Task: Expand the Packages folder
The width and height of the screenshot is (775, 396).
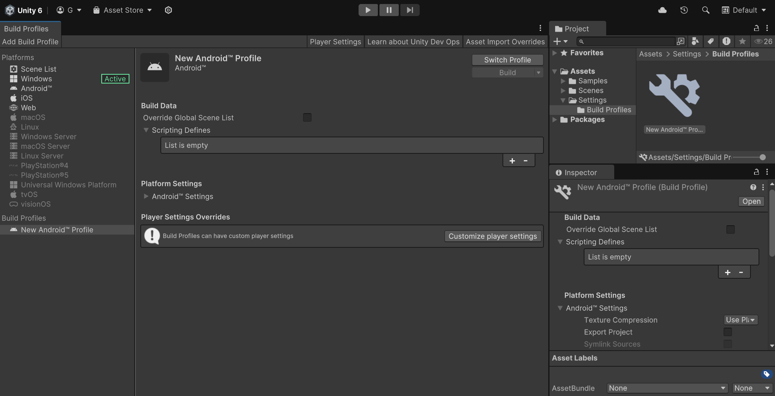Action: click(555, 120)
